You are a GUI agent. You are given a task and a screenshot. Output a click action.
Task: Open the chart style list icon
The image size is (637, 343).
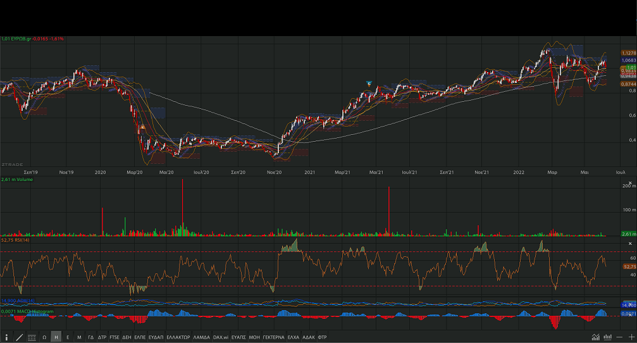[x=32, y=337]
